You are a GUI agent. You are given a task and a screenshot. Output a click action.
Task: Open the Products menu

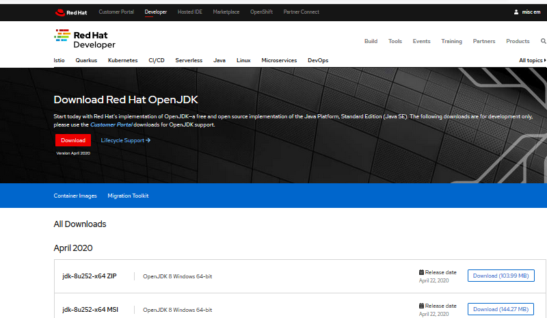click(518, 41)
